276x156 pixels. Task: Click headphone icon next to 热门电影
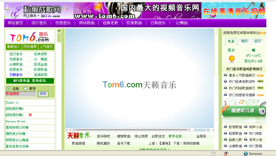click(x=246, y=133)
